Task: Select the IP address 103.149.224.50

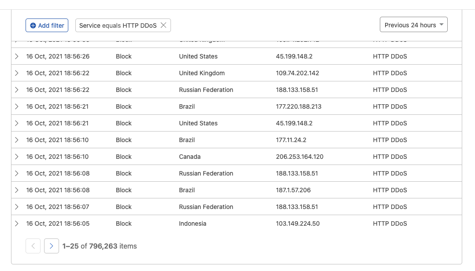Action: tap(297, 223)
